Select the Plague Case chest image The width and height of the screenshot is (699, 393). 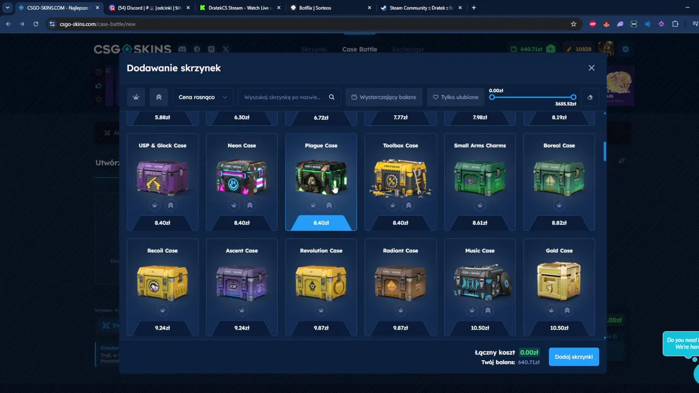tap(321, 177)
